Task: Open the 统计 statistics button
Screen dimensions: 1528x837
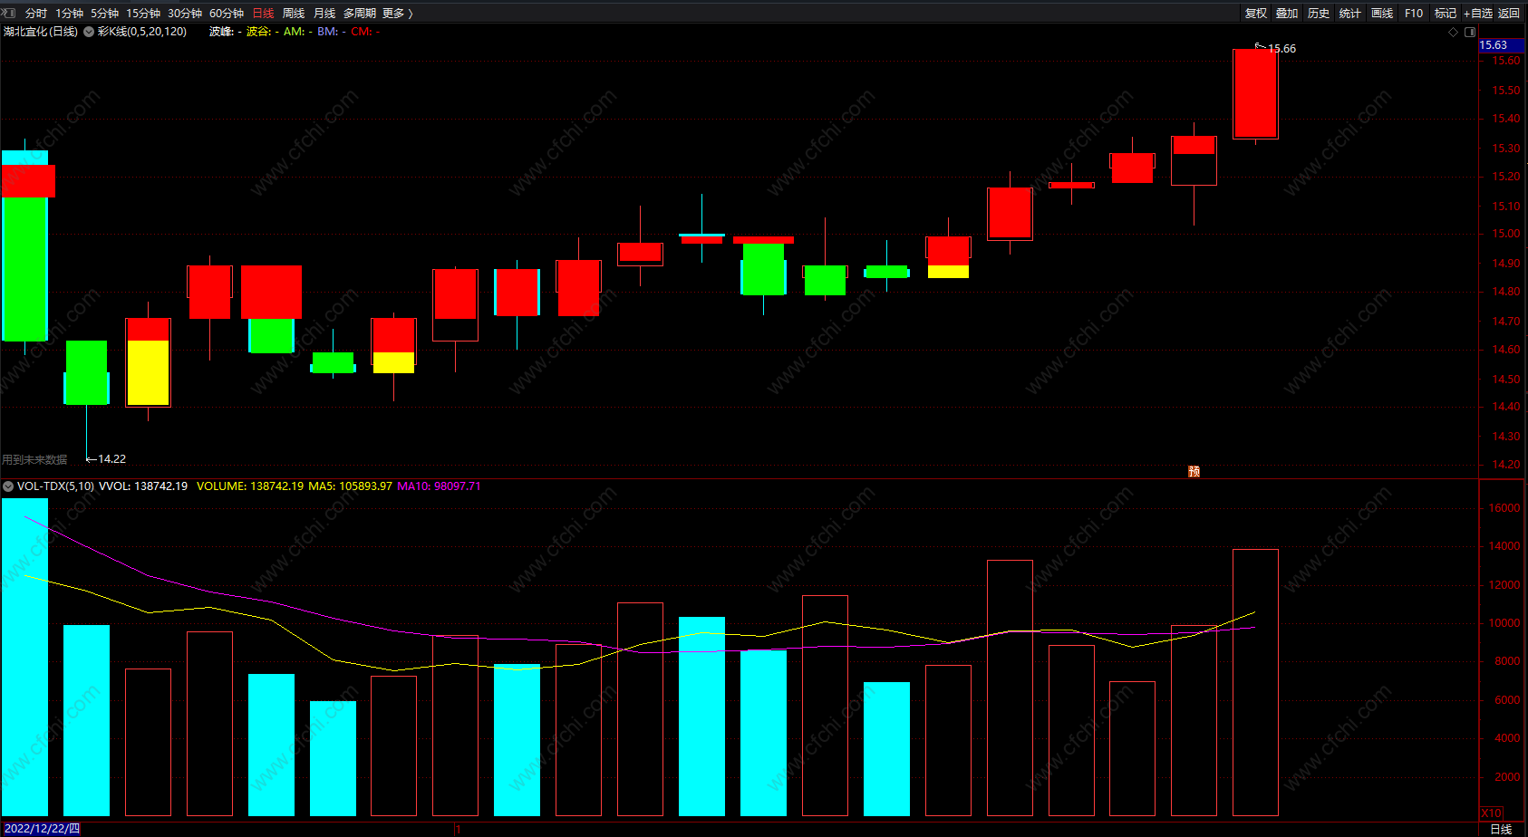Action: 1350,13
